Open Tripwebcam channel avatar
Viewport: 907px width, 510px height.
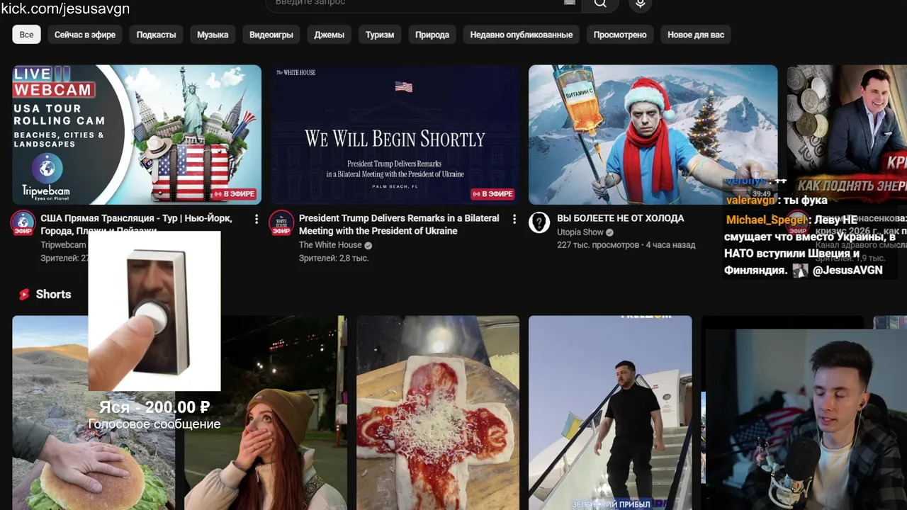tap(23, 223)
